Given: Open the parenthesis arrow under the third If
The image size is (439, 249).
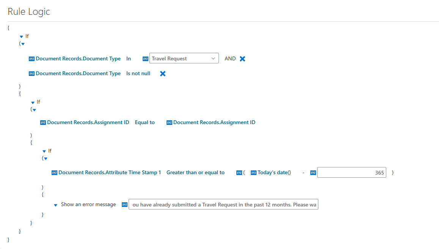Looking at the screenshot, I should click(x=46, y=159).
